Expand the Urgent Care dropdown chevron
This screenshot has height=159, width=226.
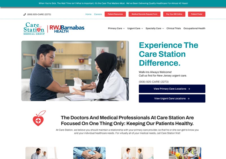coord(142,28)
